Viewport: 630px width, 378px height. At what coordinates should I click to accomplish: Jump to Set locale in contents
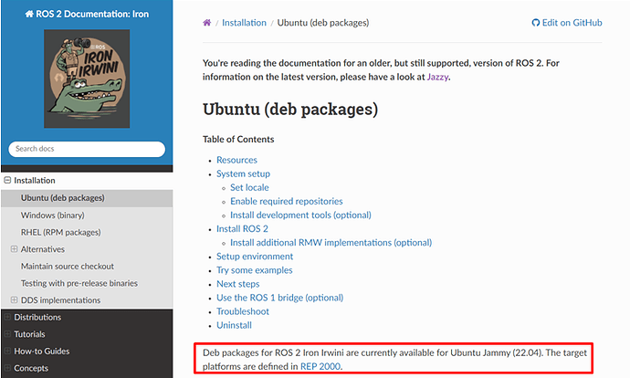[x=249, y=187]
